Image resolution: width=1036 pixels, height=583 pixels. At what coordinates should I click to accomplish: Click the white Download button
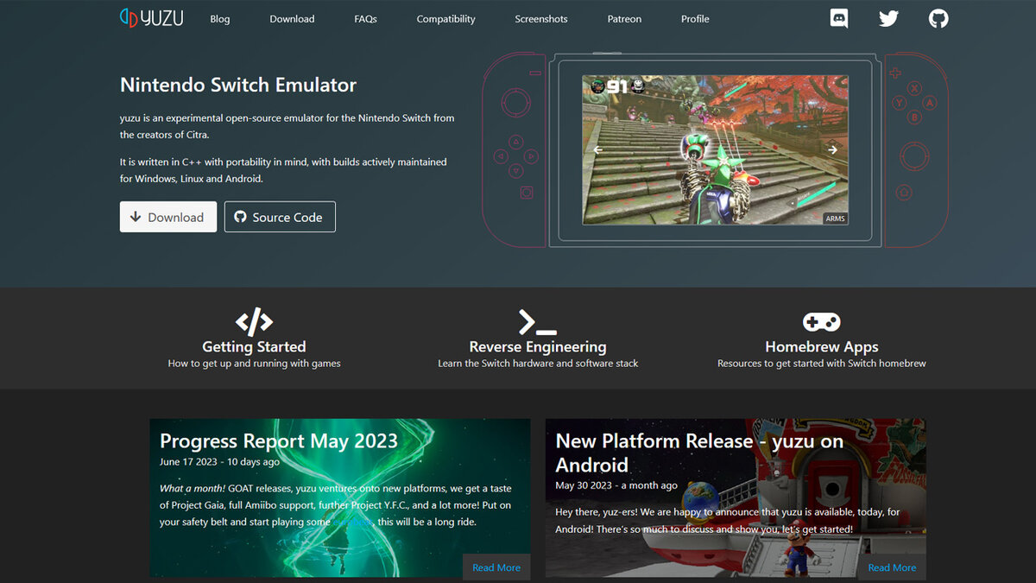[x=167, y=217]
